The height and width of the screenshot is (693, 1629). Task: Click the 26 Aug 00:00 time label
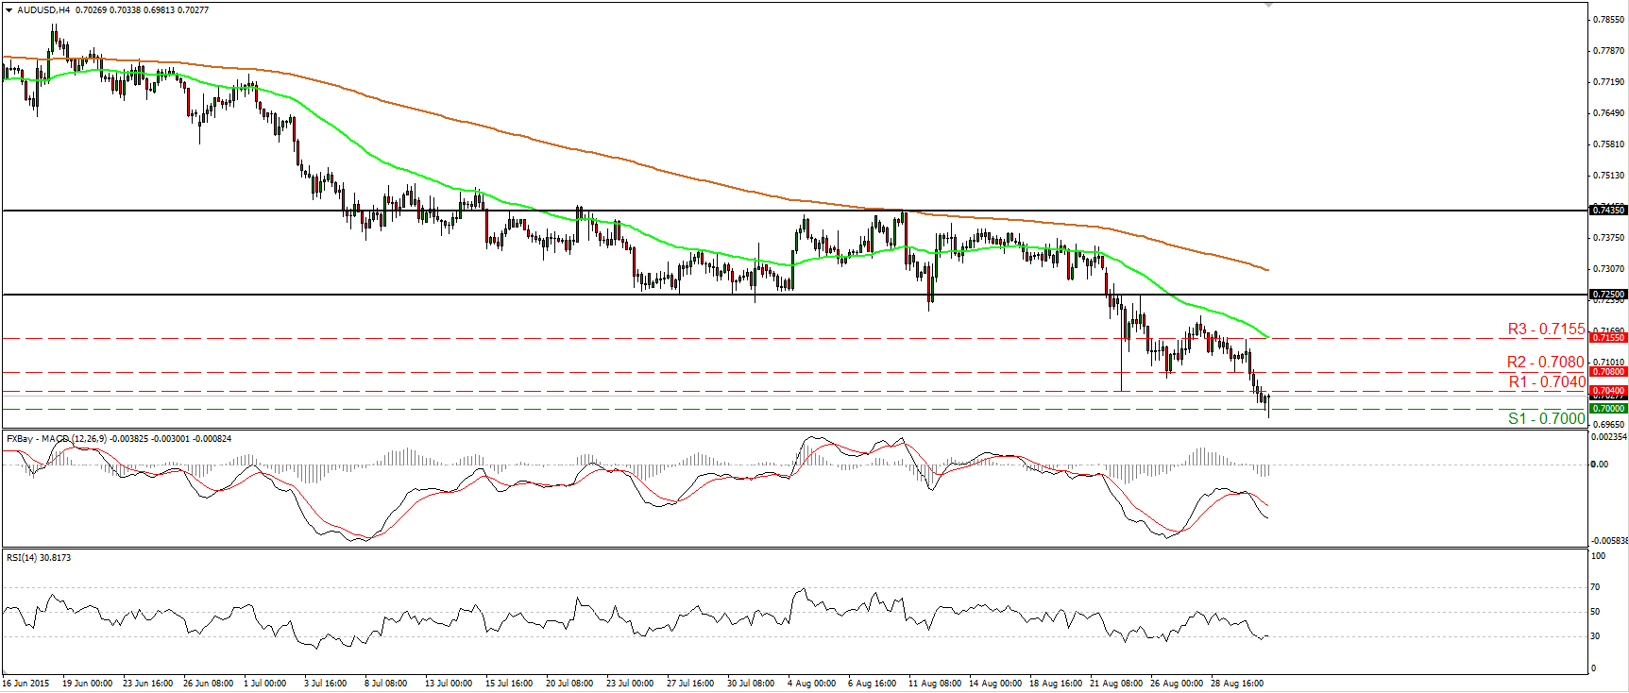pos(1177,684)
